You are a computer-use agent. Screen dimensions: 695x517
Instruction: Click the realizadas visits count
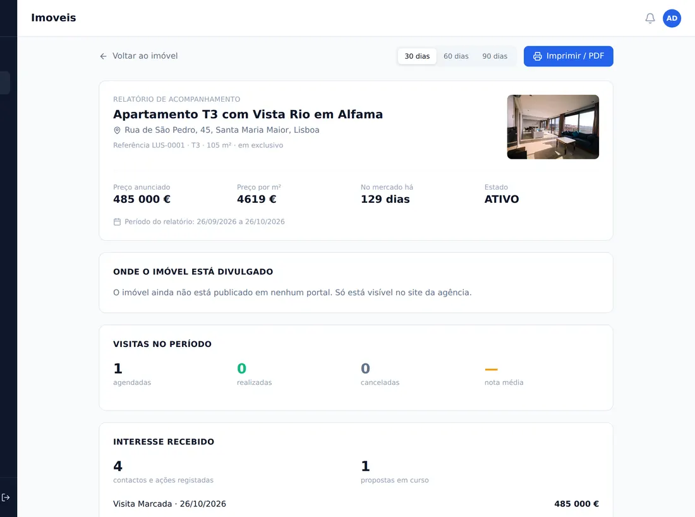(241, 368)
